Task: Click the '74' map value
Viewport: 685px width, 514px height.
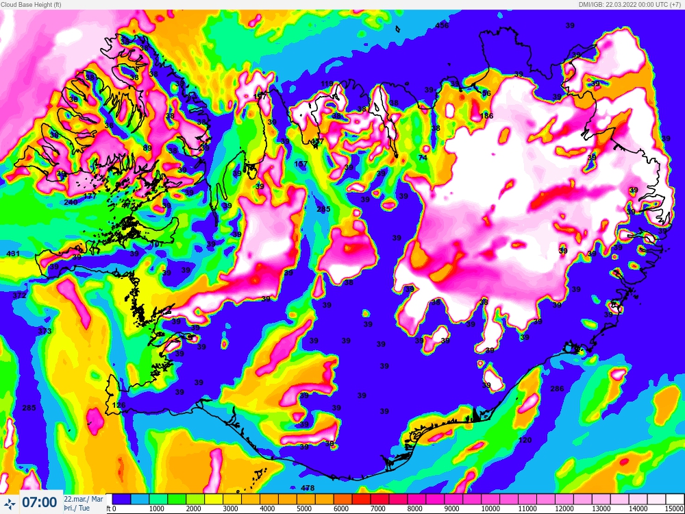Action: tap(423, 158)
